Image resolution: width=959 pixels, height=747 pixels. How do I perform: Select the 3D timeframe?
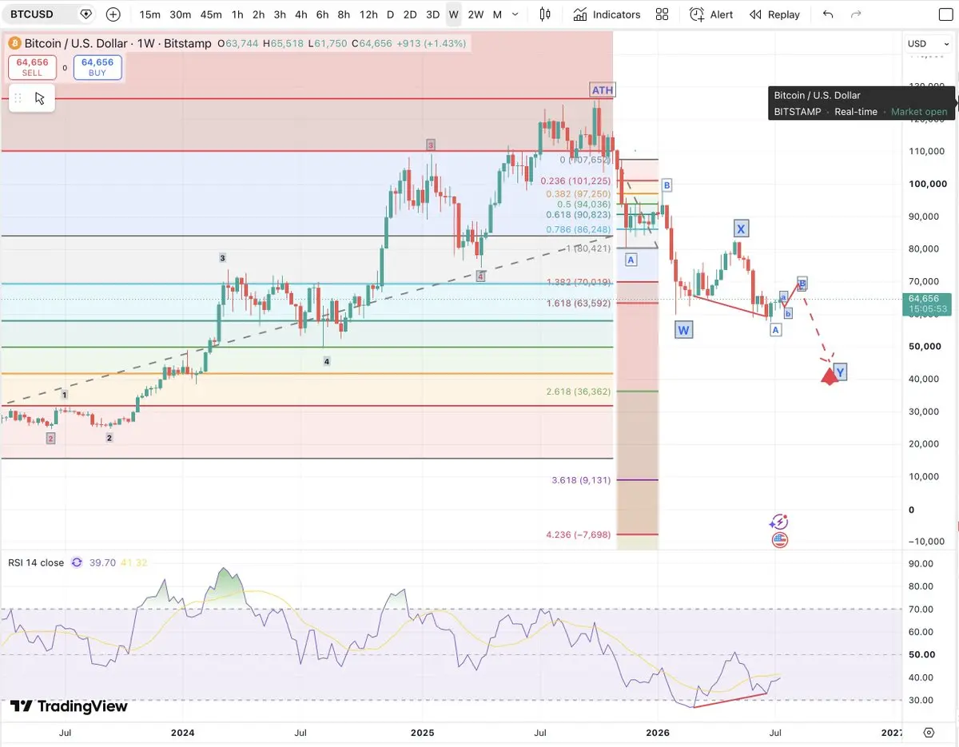(432, 14)
